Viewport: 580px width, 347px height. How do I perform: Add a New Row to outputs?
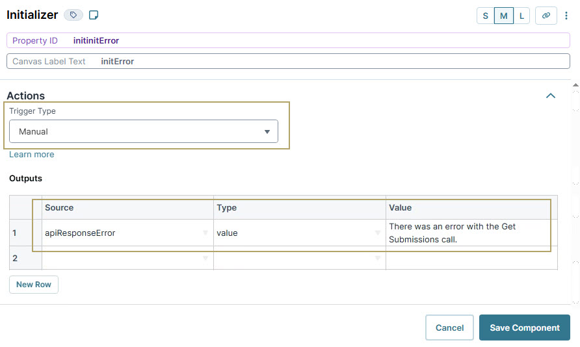click(34, 285)
